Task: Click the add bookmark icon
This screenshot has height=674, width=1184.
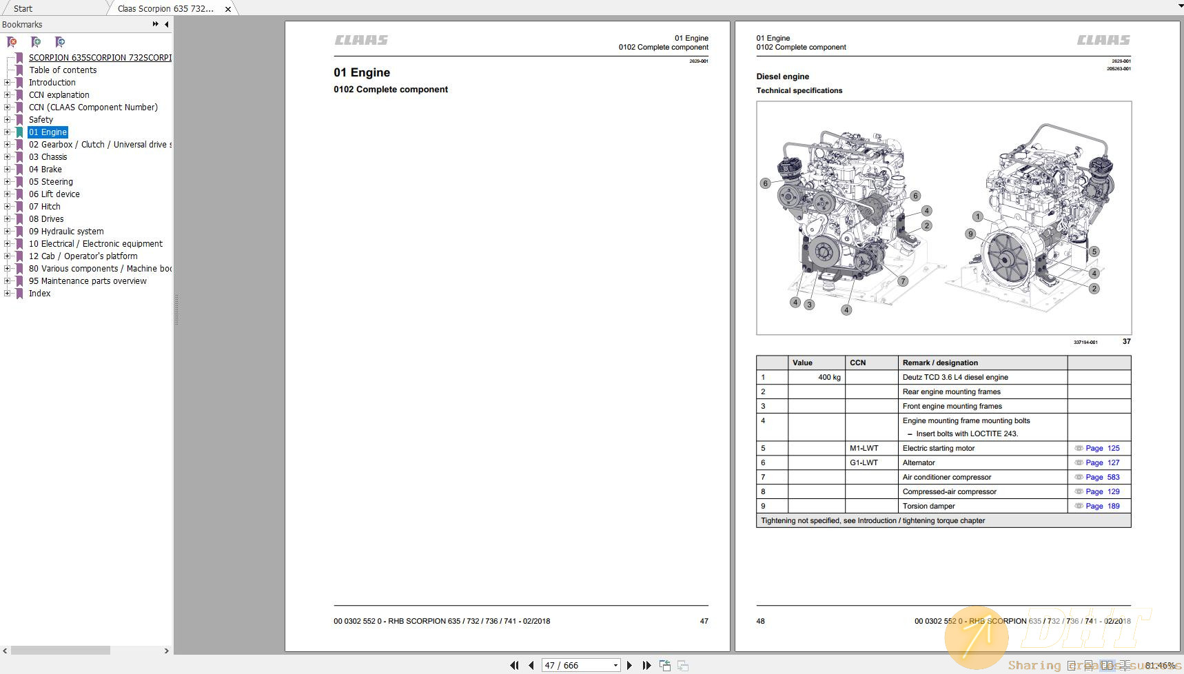Action: click(x=36, y=42)
